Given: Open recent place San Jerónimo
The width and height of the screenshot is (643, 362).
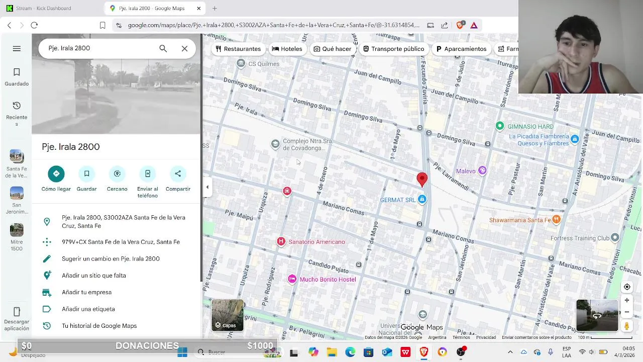Looking at the screenshot, I should tap(17, 201).
